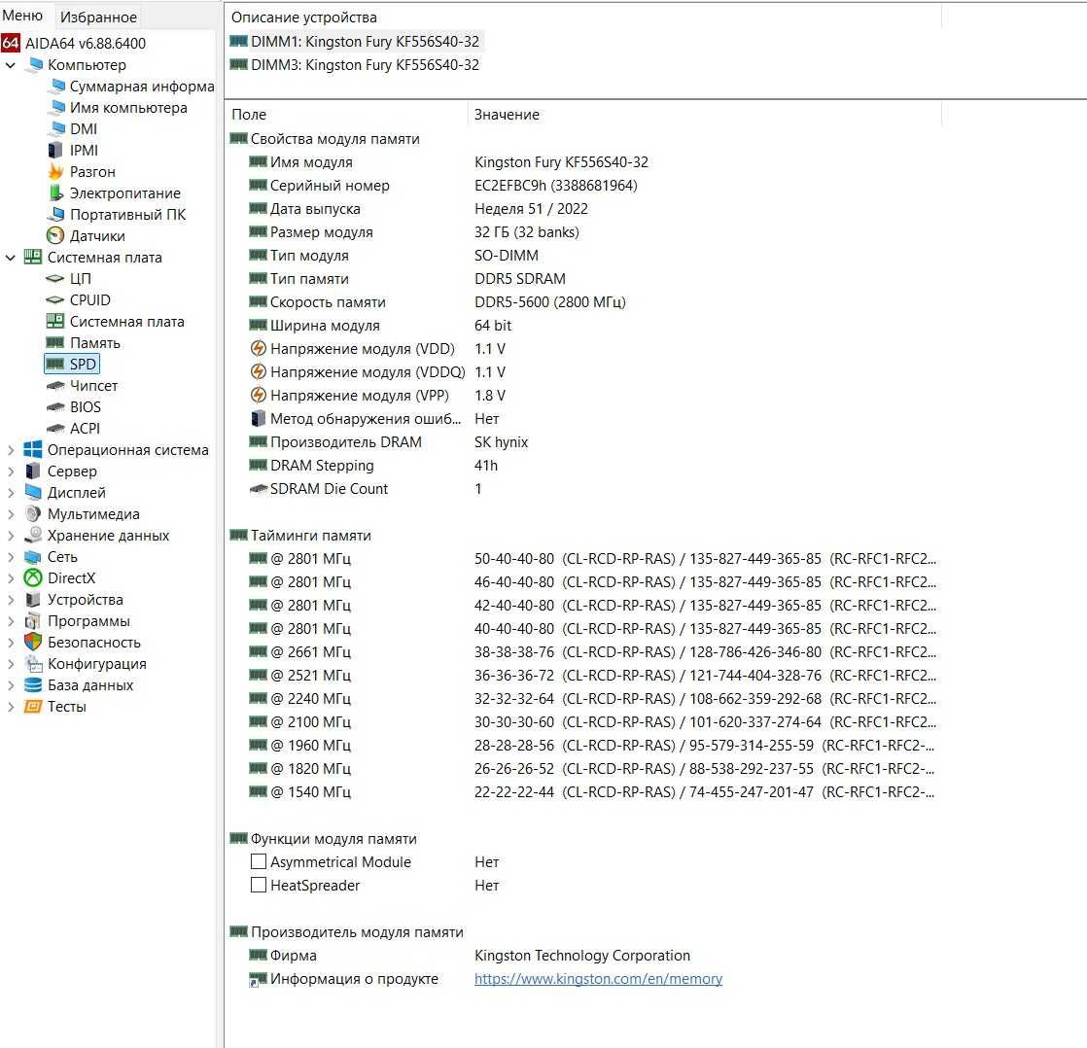Select DIMM1: Kingston Fury KF556S40-32 device
This screenshot has width=1087, height=1048.
click(365, 42)
